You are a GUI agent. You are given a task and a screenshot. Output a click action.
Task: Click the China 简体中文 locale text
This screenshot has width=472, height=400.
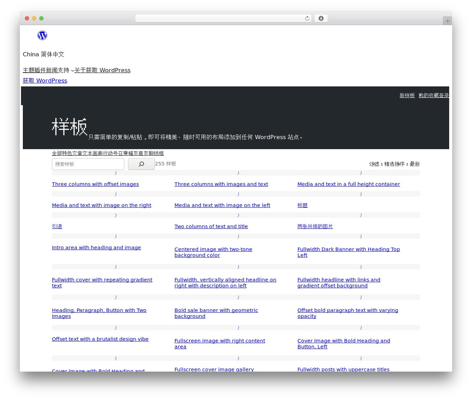(x=44, y=55)
